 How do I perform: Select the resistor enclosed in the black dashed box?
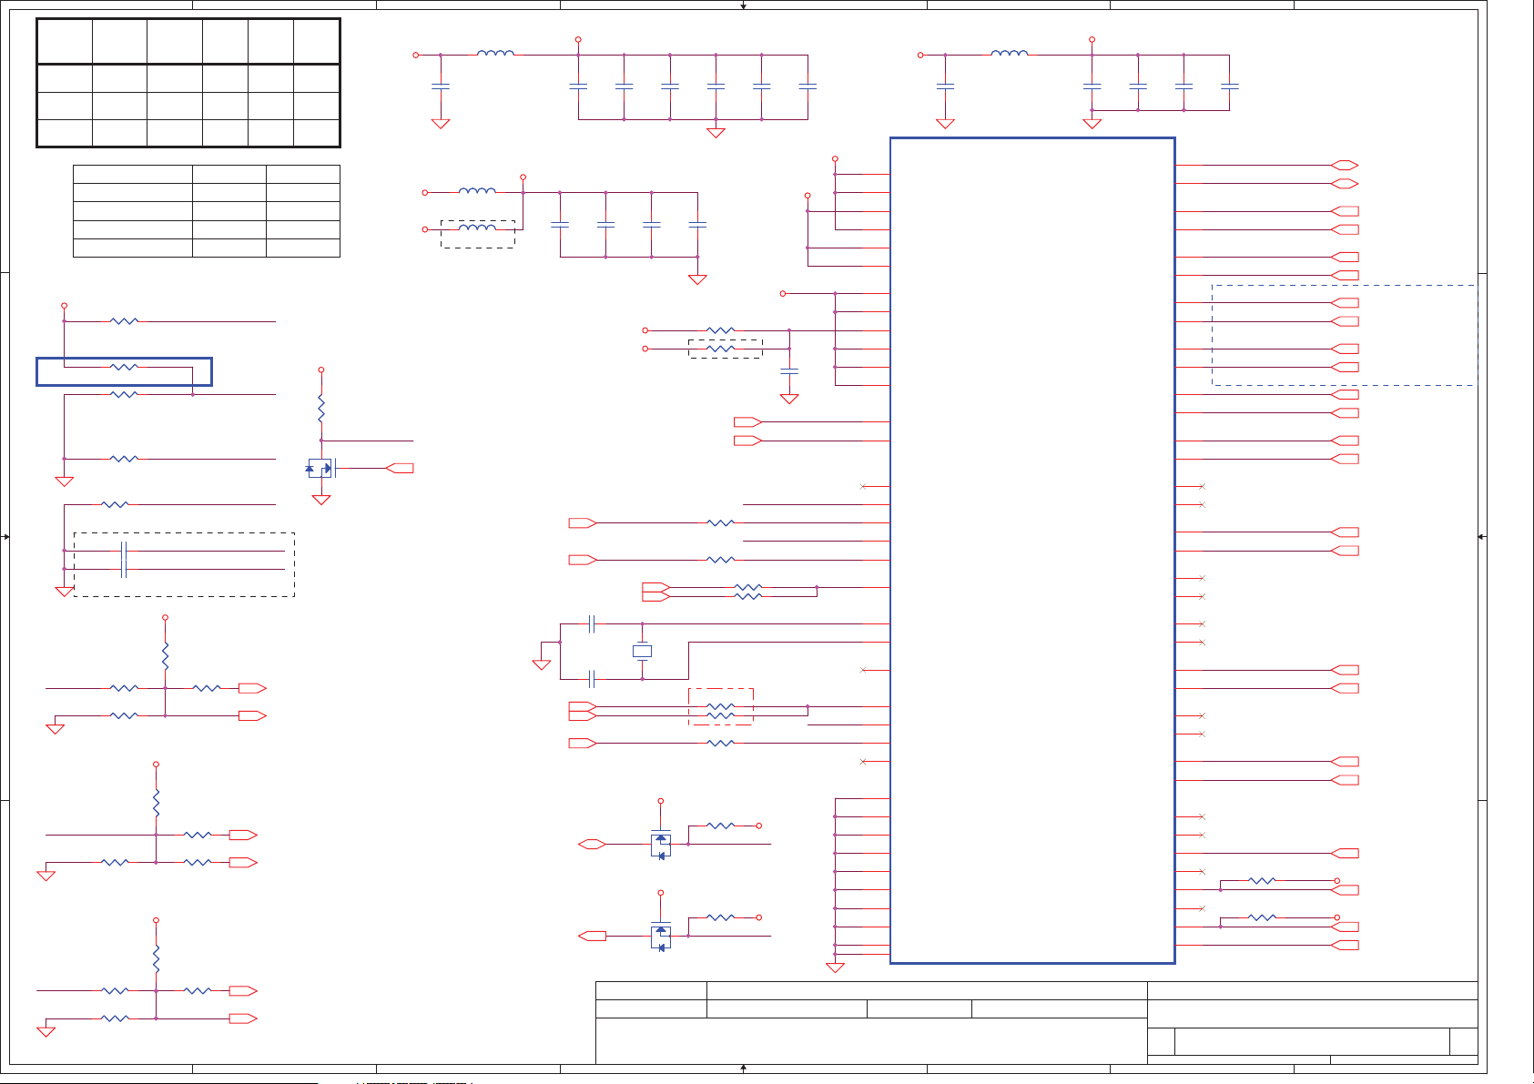[720, 349]
